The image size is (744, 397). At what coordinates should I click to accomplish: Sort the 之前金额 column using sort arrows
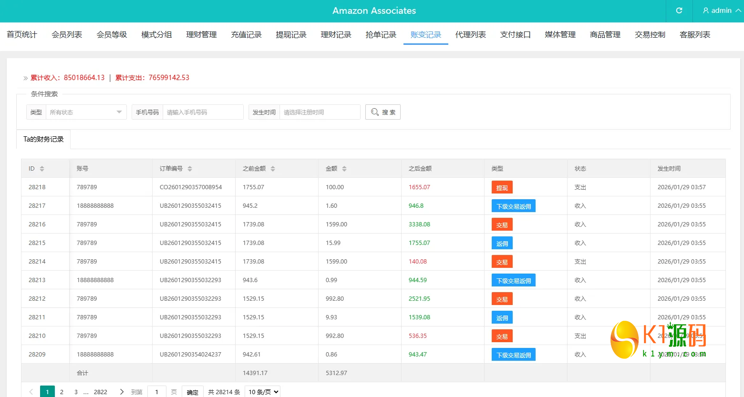tap(272, 168)
